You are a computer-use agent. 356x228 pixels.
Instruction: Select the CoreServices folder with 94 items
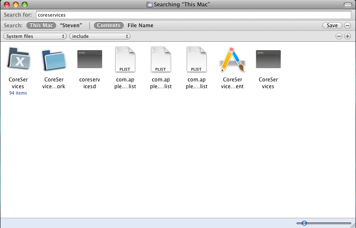tap(18, 59)
